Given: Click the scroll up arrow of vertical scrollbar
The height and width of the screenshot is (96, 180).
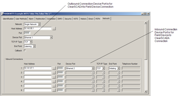Looking at the screenshot, I should (146, 22).
